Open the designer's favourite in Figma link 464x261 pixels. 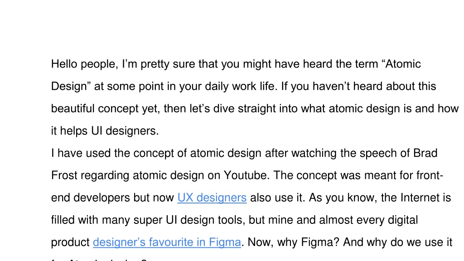[x=167, y=242]
